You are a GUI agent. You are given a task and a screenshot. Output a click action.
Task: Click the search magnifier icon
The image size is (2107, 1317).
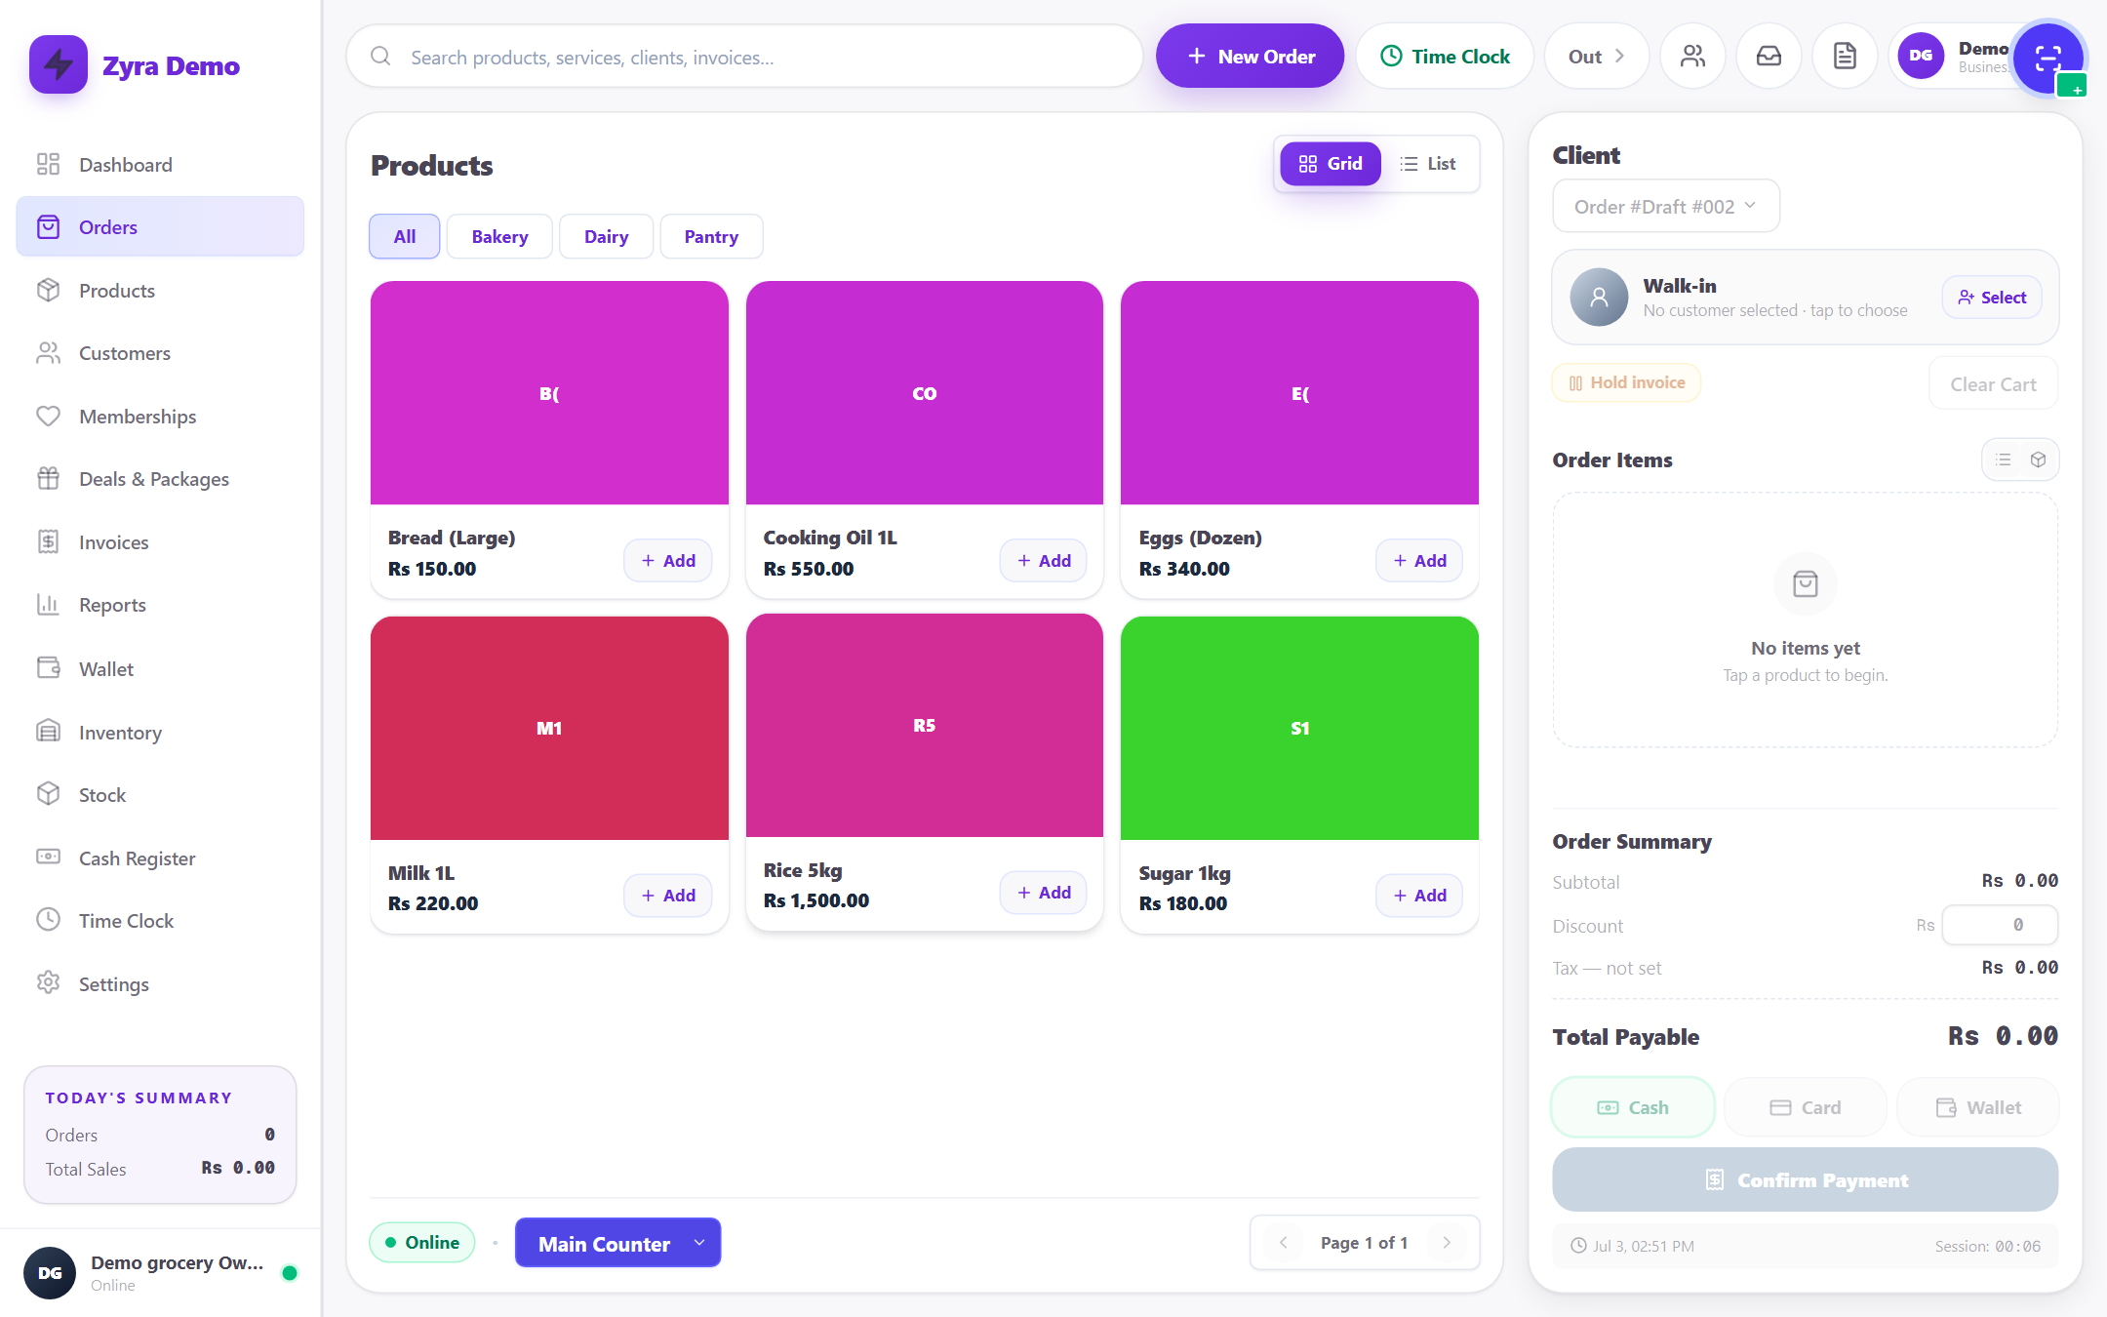tap(380, 57)
